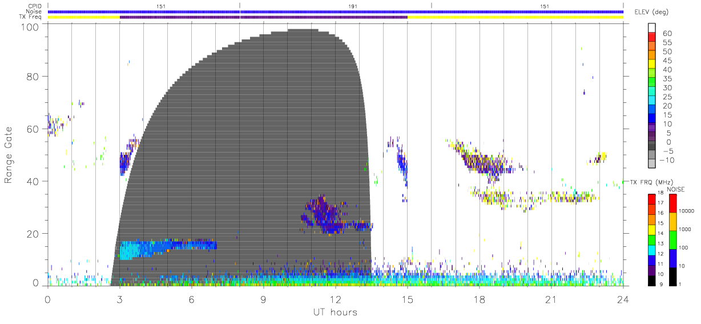The image size is (701, 324).
Task: Click the Noise row label at top left
Action: click(x=35, y=11)
